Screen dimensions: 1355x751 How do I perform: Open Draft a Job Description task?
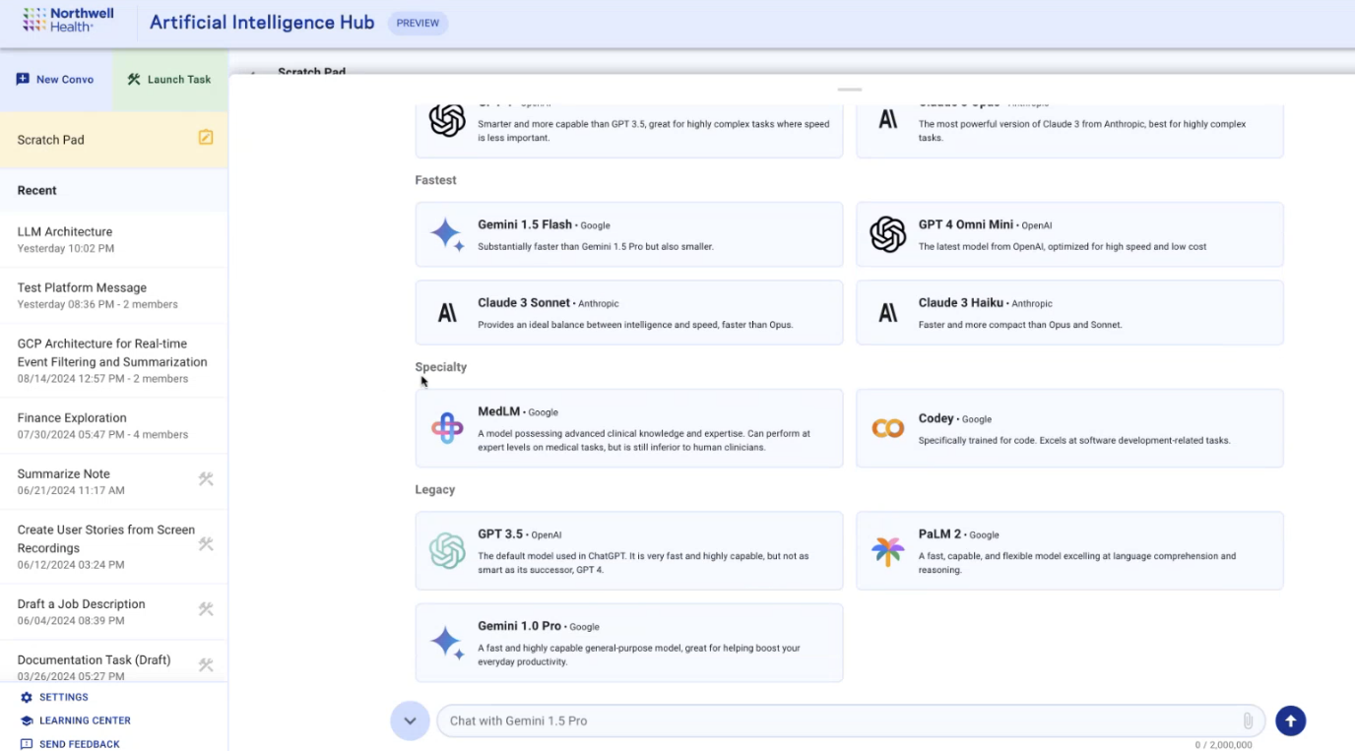coord(114,611)
